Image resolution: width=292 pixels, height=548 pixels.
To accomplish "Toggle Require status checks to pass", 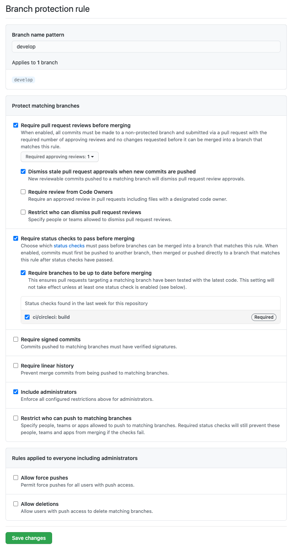I will tap(16, 239).
